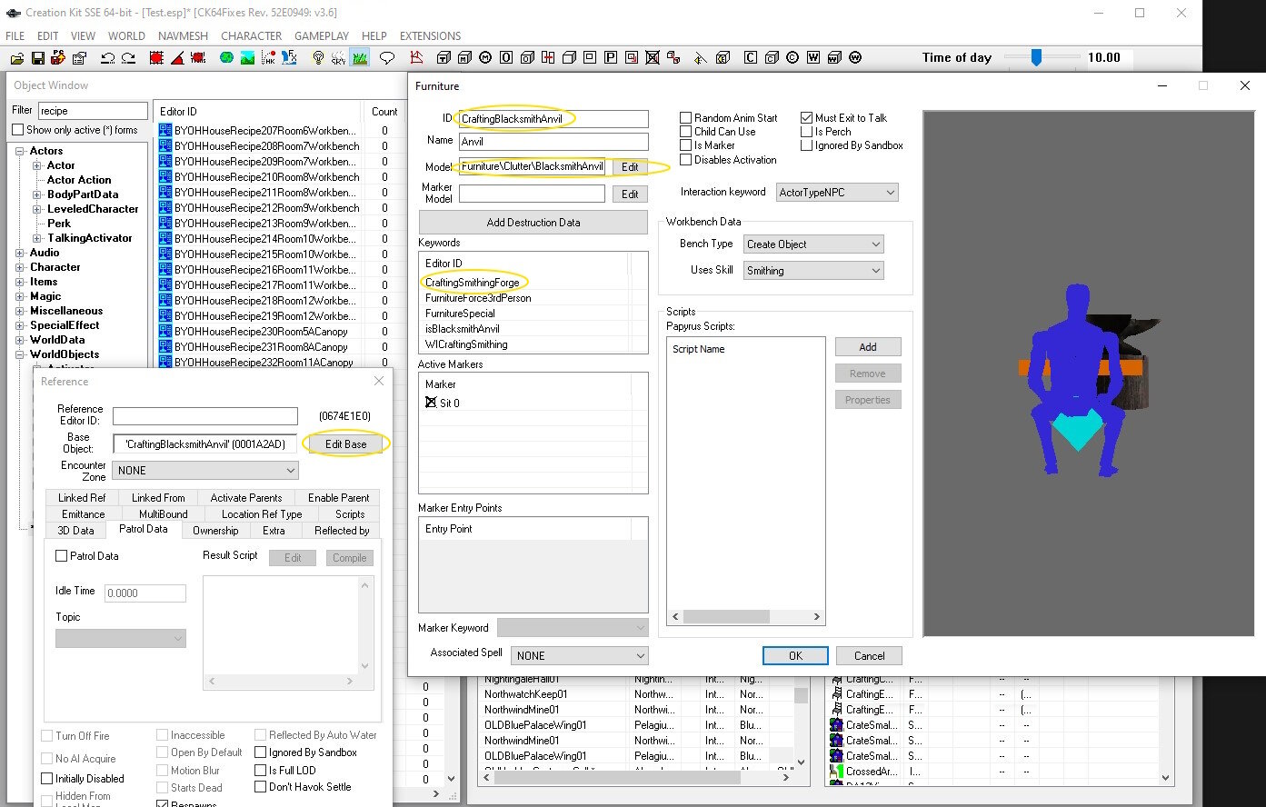The image size is (1266, 807).
Task: Click the square P toolbar icon
Action: (x=611, y=58)
